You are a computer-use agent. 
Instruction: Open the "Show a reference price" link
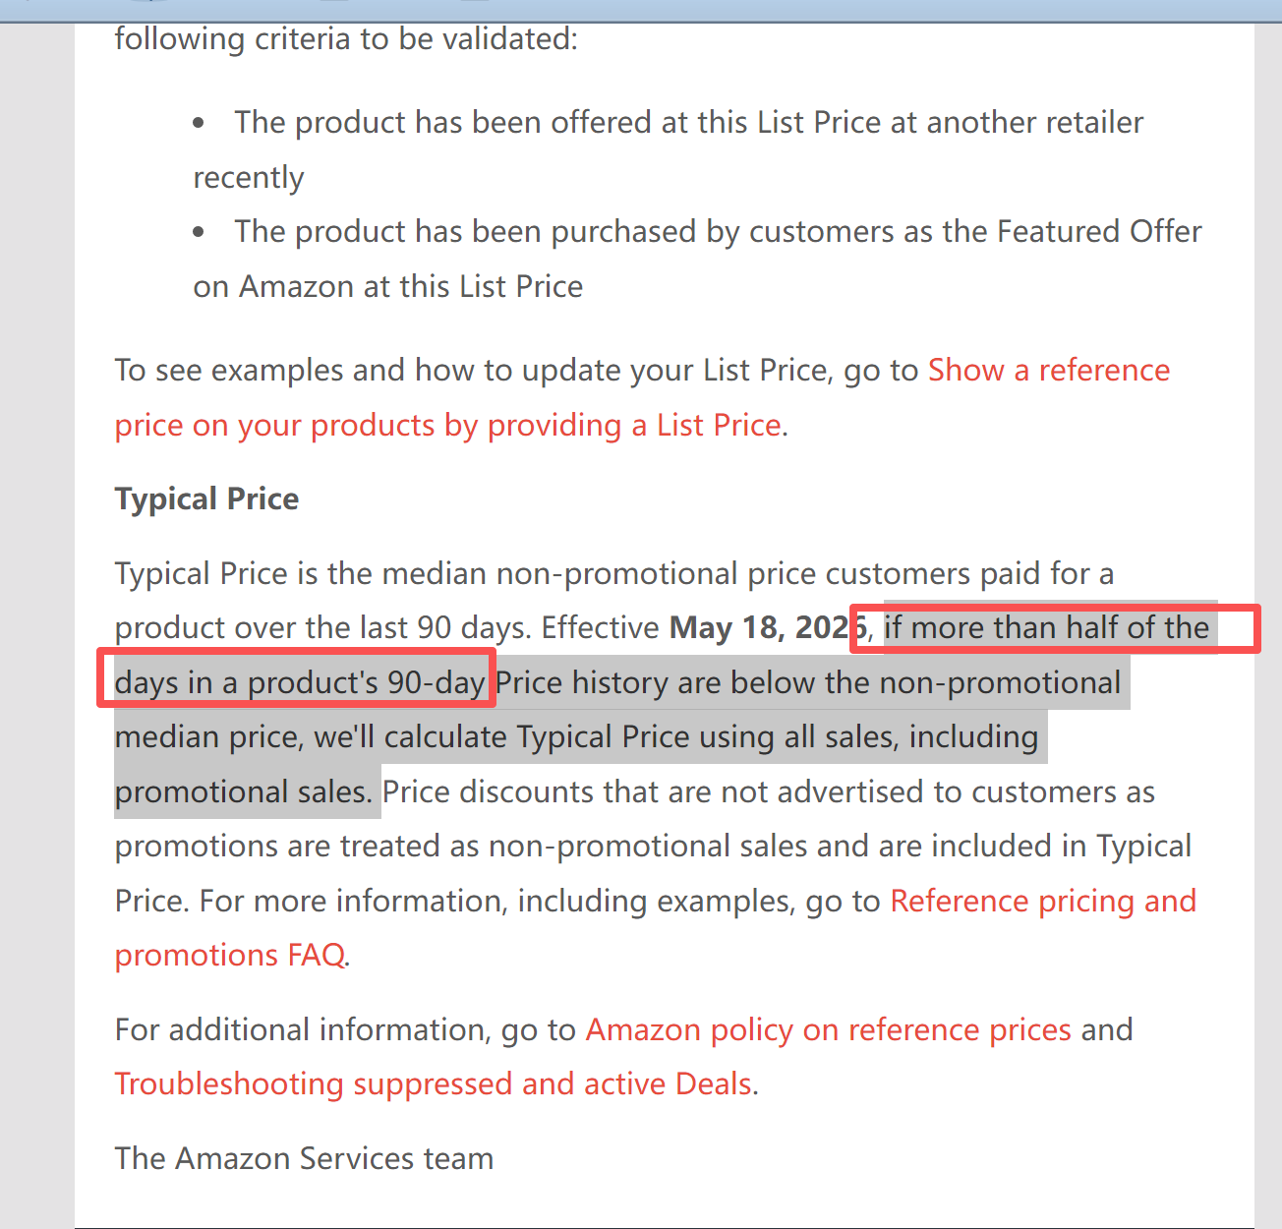[x=1048, y=371]
